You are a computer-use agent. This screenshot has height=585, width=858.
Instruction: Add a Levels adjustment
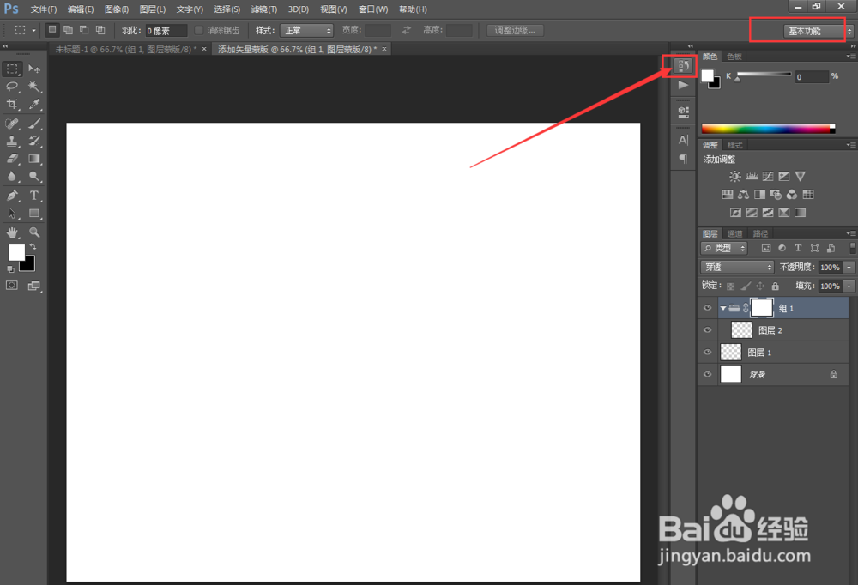click(752, 176)
